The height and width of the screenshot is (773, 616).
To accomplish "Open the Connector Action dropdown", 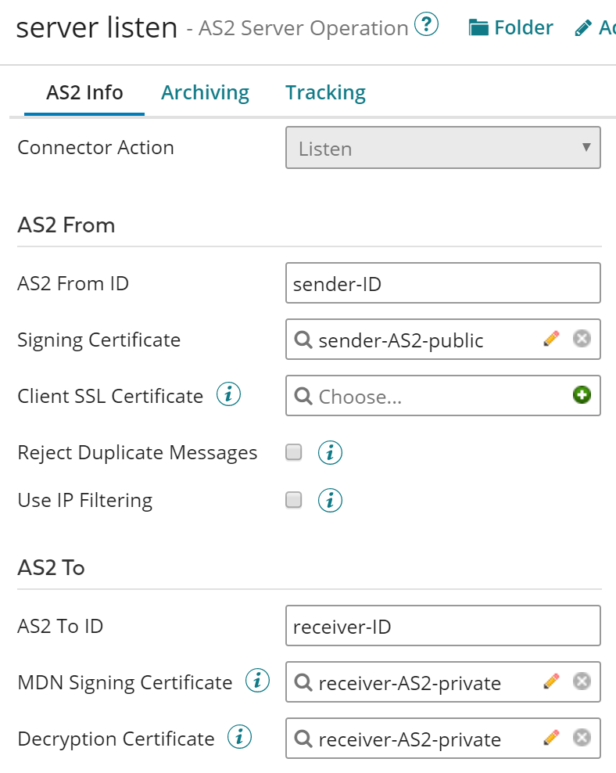I will (442, 148).
